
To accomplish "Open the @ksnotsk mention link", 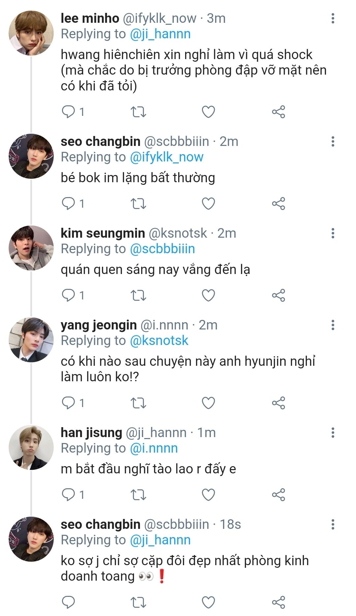I will pos(159,341).
